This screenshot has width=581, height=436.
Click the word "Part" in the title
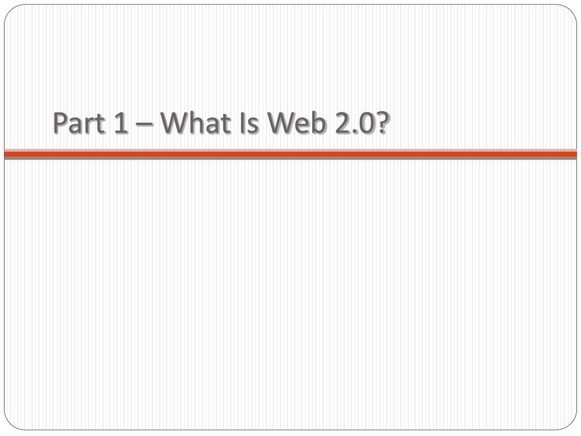click(x=79, y=123)
